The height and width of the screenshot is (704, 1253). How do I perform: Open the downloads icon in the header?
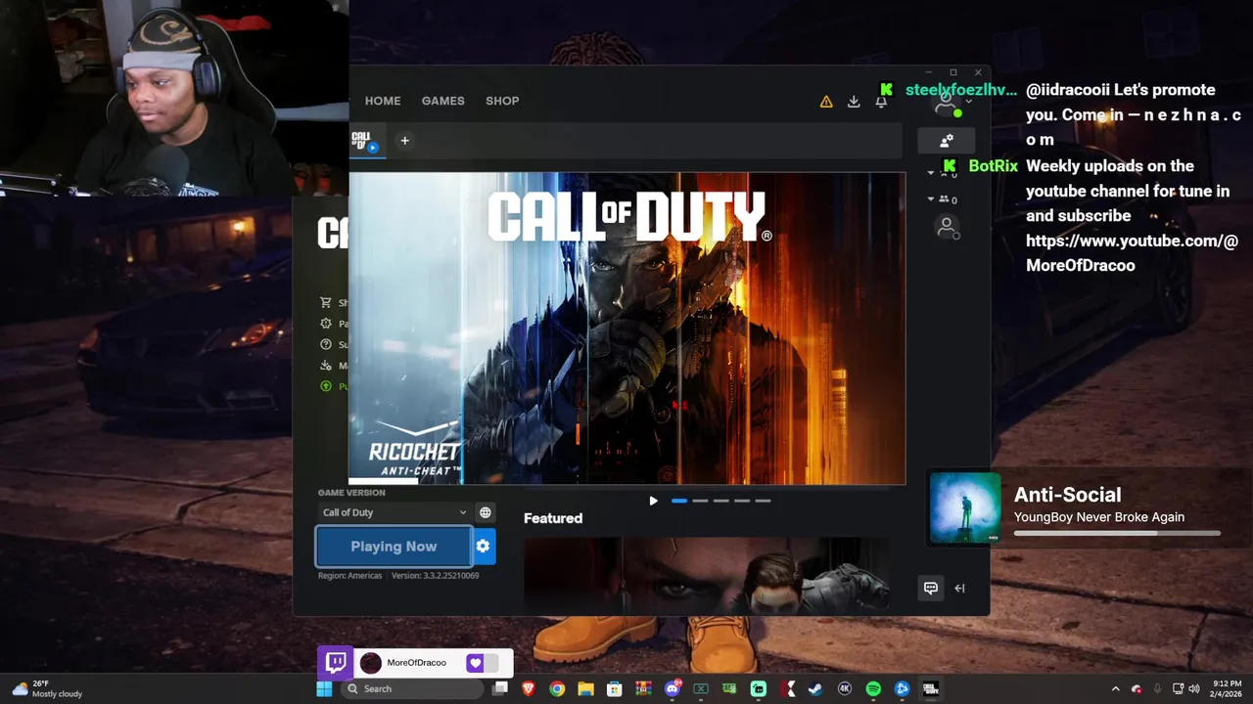click(854, 102)
